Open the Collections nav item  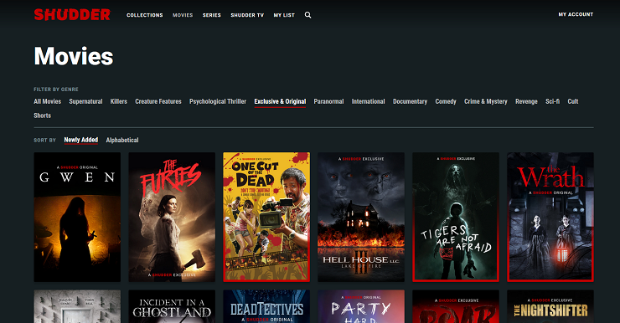coord(145,15)
